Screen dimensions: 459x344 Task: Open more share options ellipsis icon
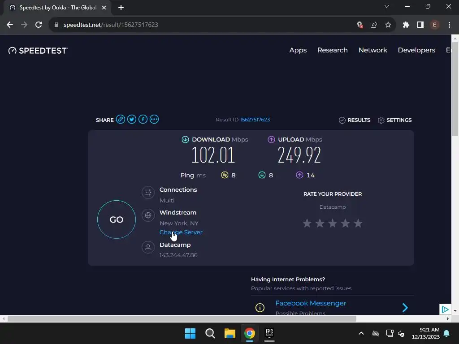[154, 119]
